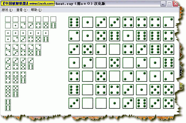Screen dimensions: 186x123
Task: Choose the blank-four domino in the palette
Action: click(x=38, y=22)
